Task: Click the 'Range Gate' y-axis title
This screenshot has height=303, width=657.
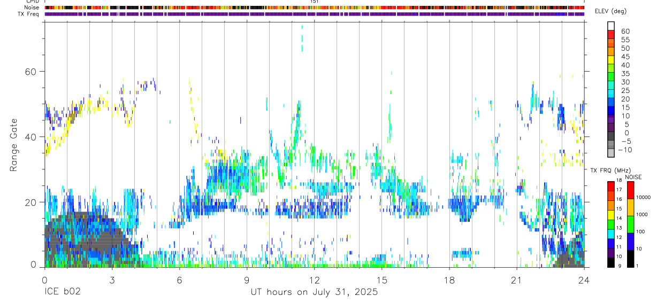Action: [x=13, y=146]
